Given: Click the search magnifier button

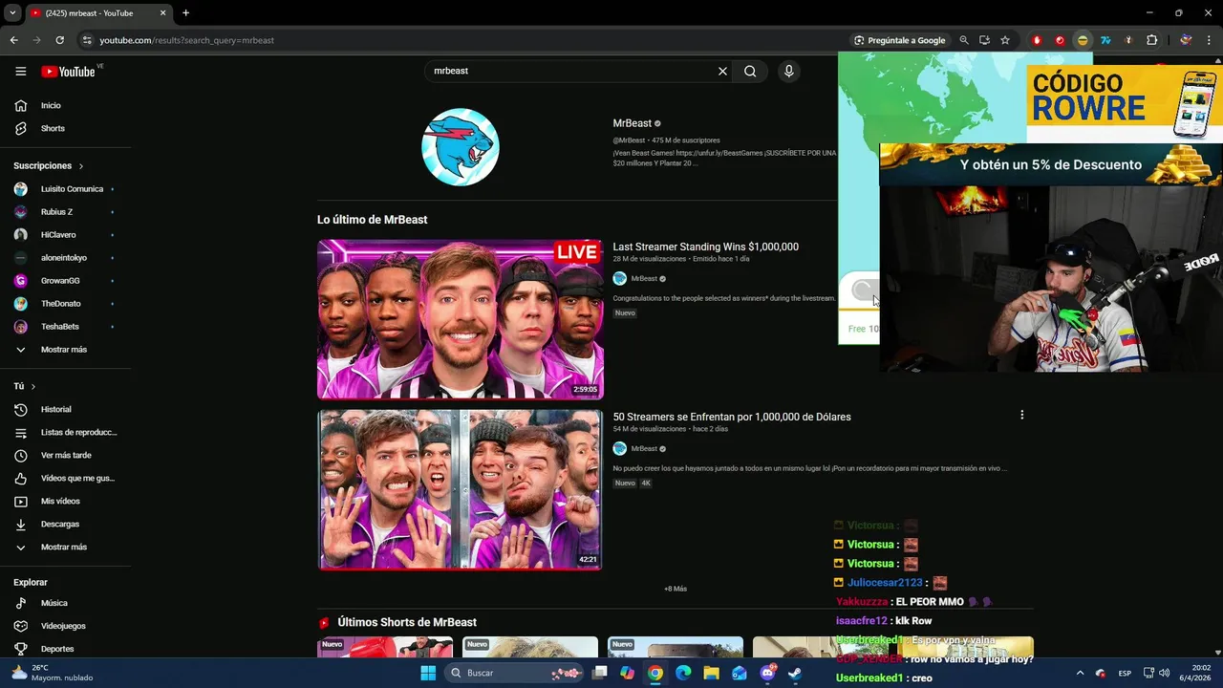Looking at the screenshot, I should [x=750, y=71].
